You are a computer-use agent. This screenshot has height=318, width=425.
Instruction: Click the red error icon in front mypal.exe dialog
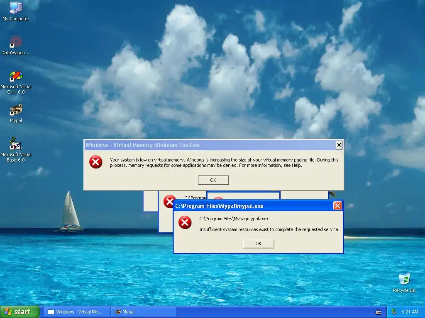185,222
